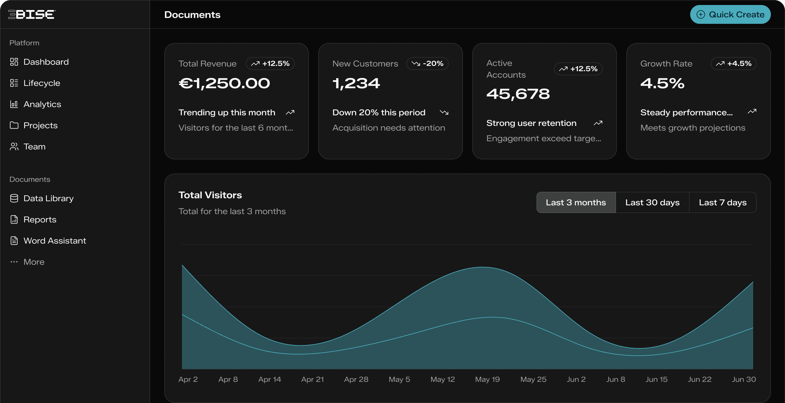Click the +12.5% badge on Total Revenue
Screen dimensions: 785x403
270,64
